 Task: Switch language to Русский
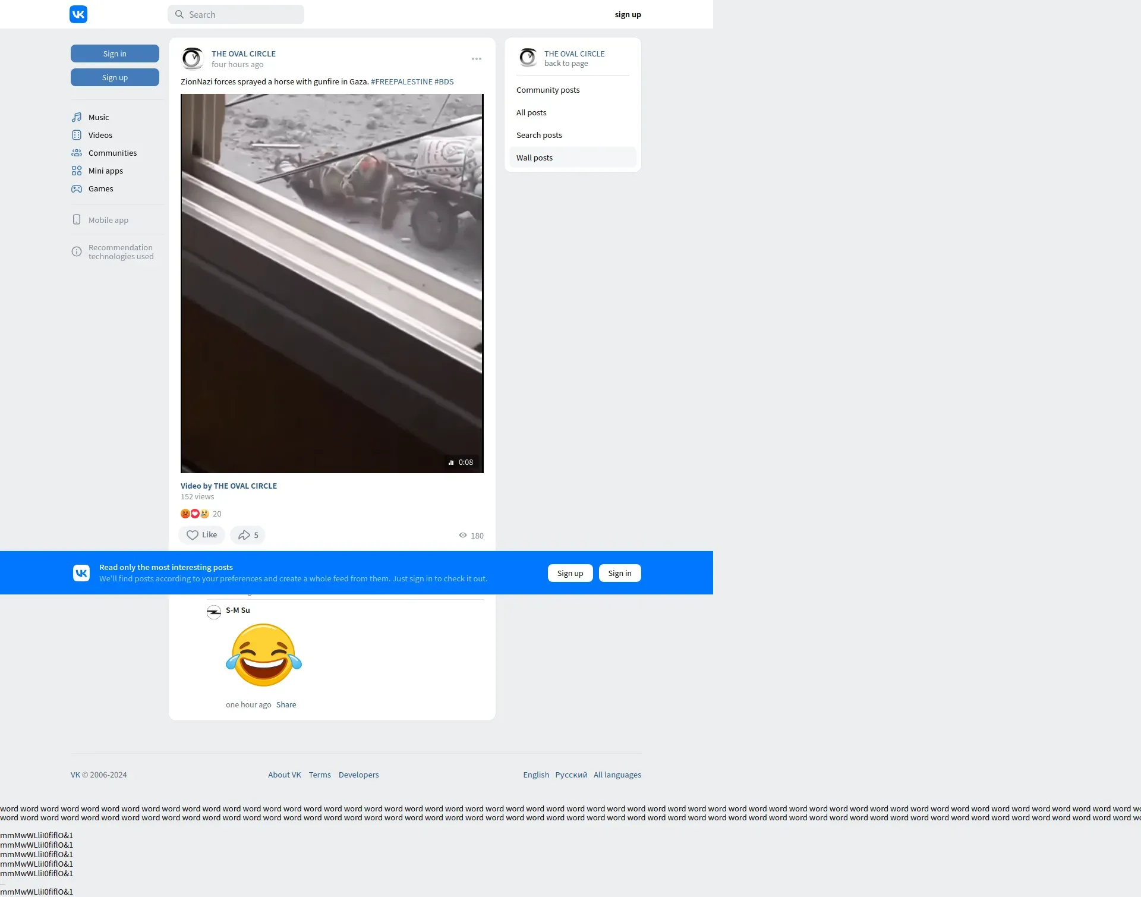coord(571,775)
